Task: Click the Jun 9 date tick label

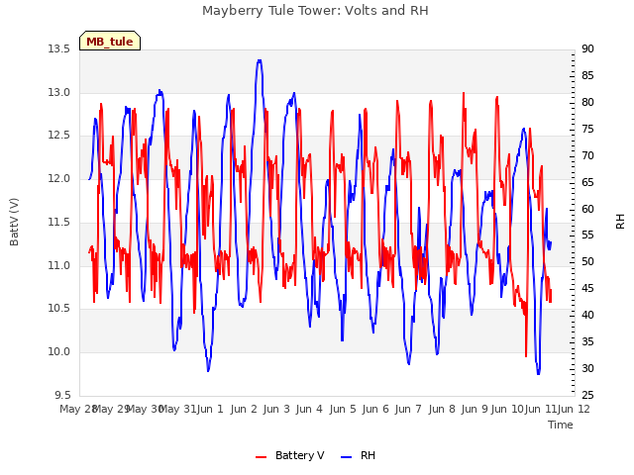Action: [x=475, y=409]
